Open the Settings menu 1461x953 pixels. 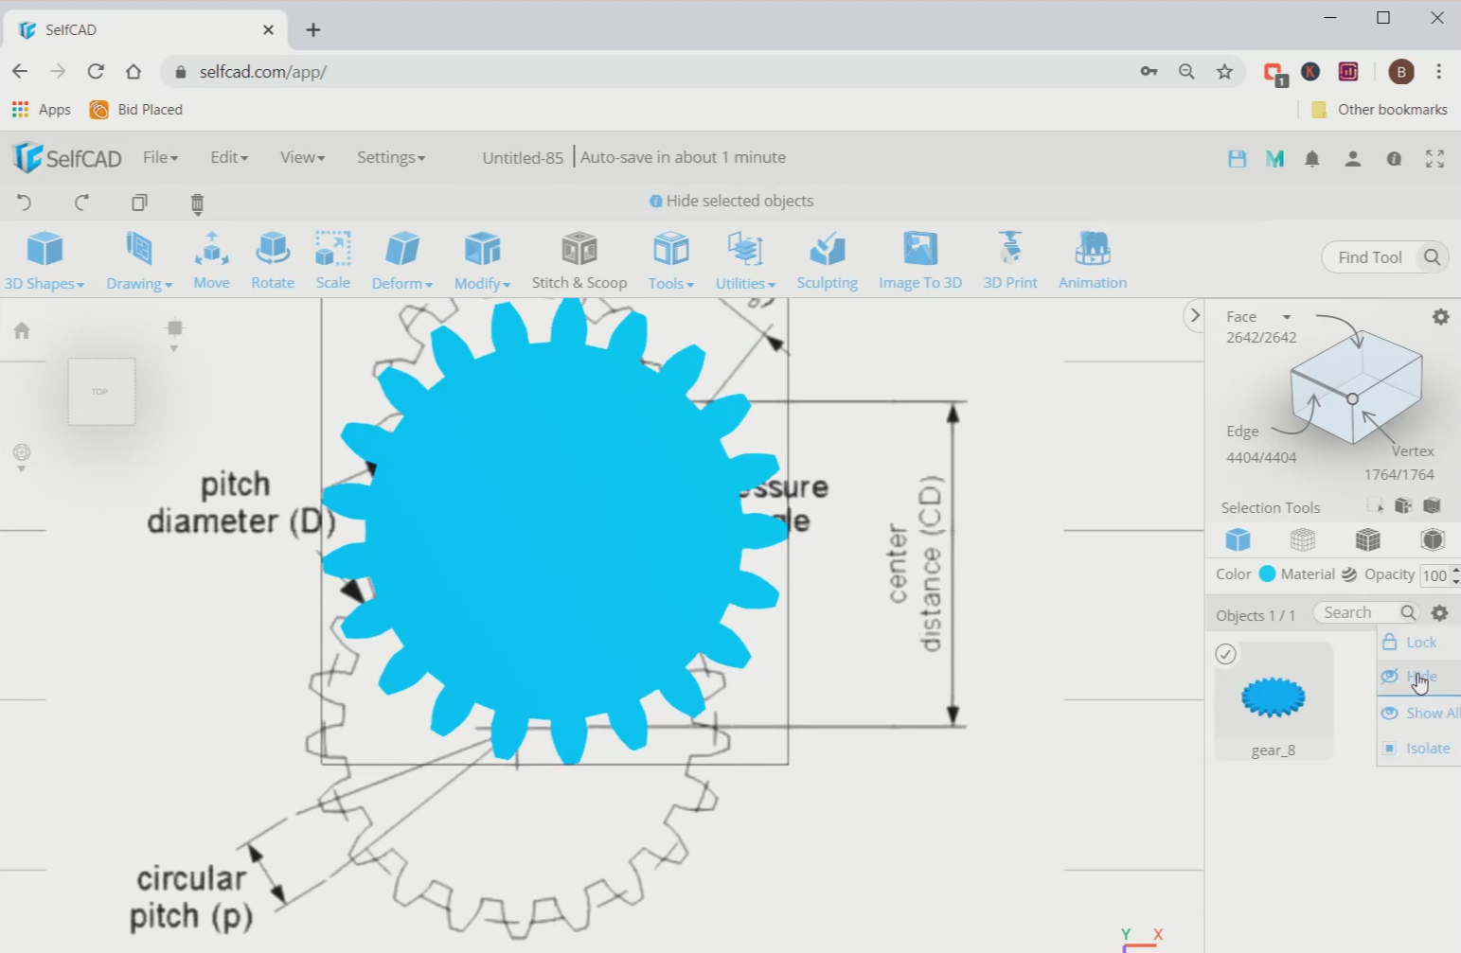[x=390, y=157]
